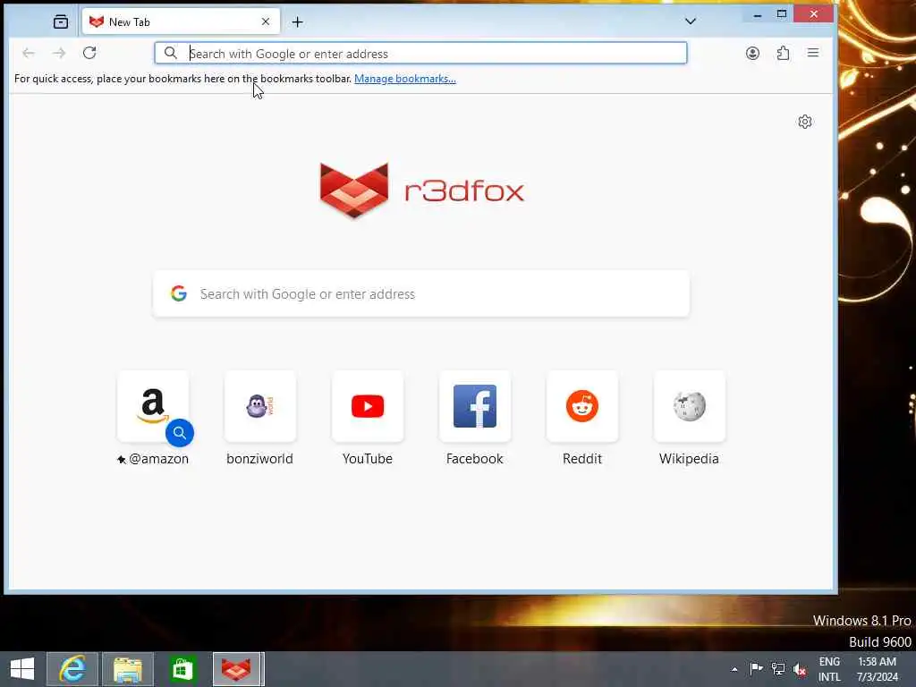Go back with the back arrow

pyautogui.click(x=28, y=53)
